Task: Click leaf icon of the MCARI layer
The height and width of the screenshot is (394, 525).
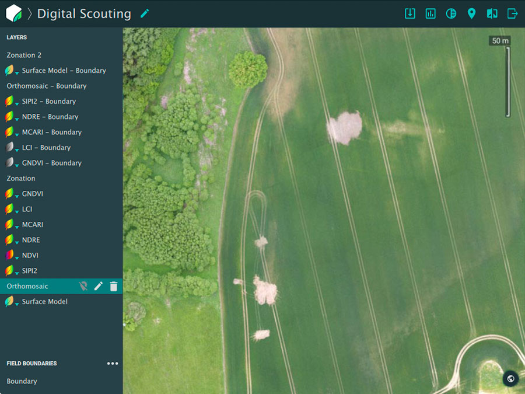Action: pos(9,224)
